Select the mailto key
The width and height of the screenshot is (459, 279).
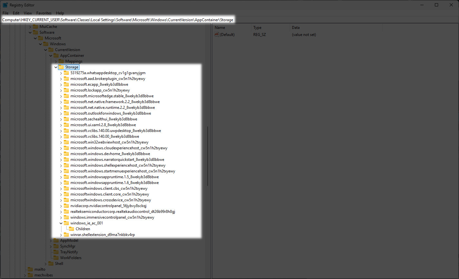tap(40, 269)
